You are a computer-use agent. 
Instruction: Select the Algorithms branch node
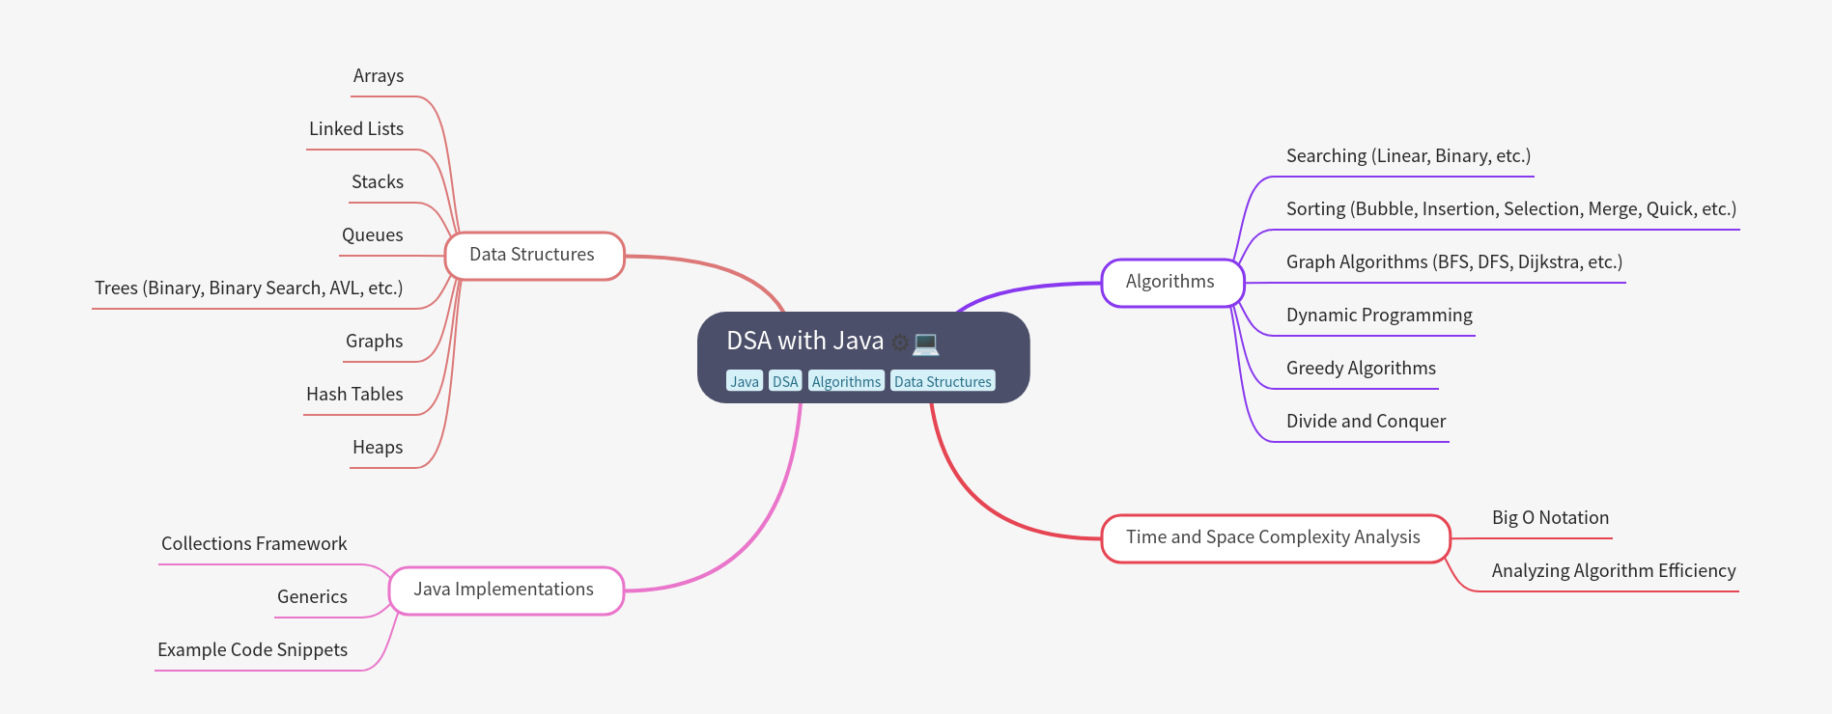click(1170, 282)
